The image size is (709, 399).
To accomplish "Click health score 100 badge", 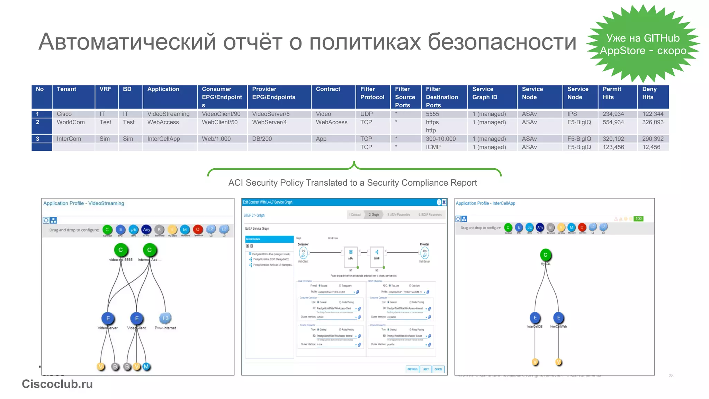I will click(x=638, y=219).
